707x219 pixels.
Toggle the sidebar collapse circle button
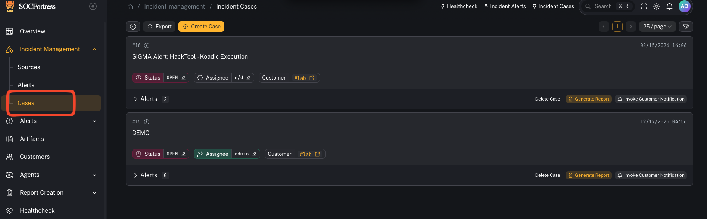coord(93,6)
